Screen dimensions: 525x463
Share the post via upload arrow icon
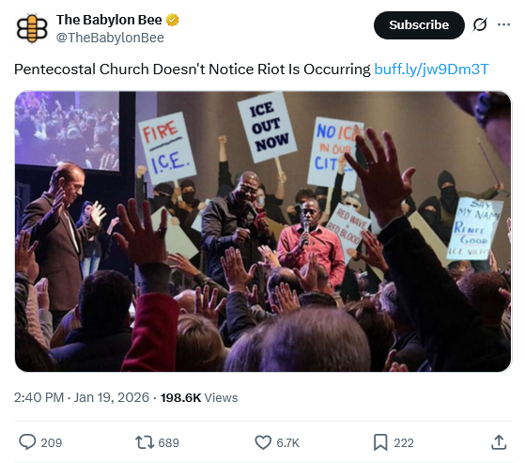click(499, 442)
